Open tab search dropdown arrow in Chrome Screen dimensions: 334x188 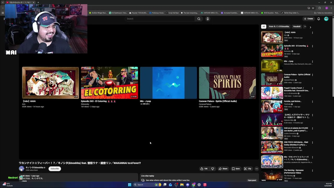(x=3, y=2)
